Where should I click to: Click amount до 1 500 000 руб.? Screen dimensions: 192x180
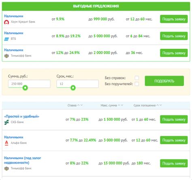[x=113, y=119]
